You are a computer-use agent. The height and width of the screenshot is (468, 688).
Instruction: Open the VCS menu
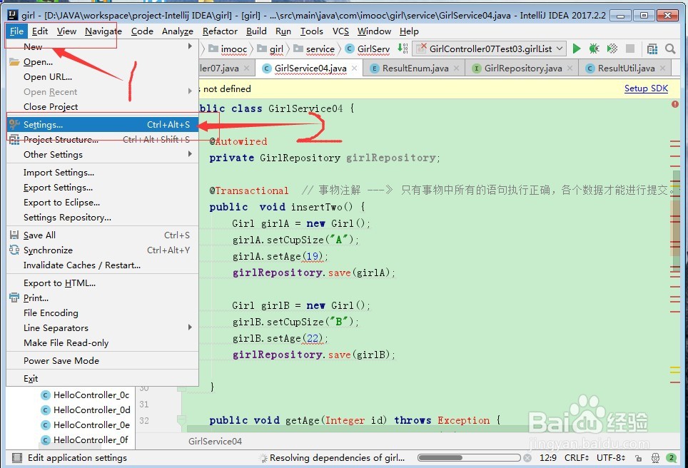[340, 31]
